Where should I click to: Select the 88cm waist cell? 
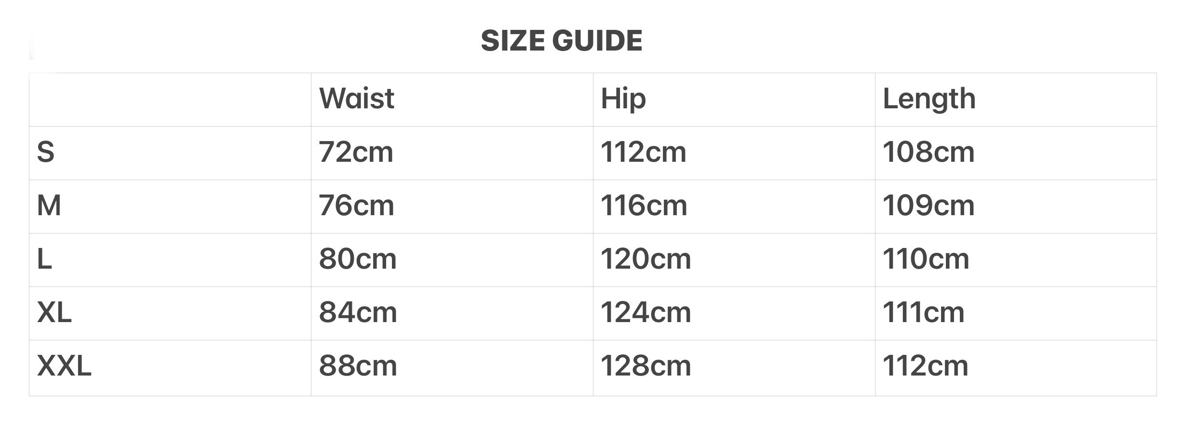358,366
